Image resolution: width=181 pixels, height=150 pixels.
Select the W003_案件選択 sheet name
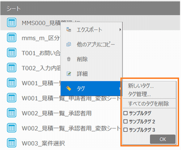click(43, 144)
